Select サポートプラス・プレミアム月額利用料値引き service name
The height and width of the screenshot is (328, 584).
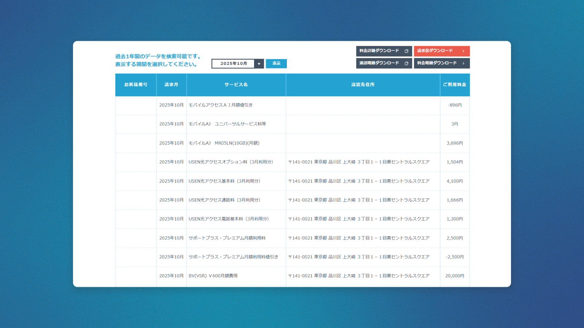click(x=233, y=257)
